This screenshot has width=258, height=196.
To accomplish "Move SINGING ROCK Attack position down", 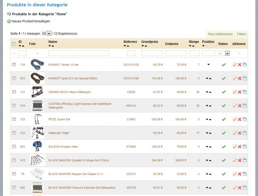I will pos(207,92).
